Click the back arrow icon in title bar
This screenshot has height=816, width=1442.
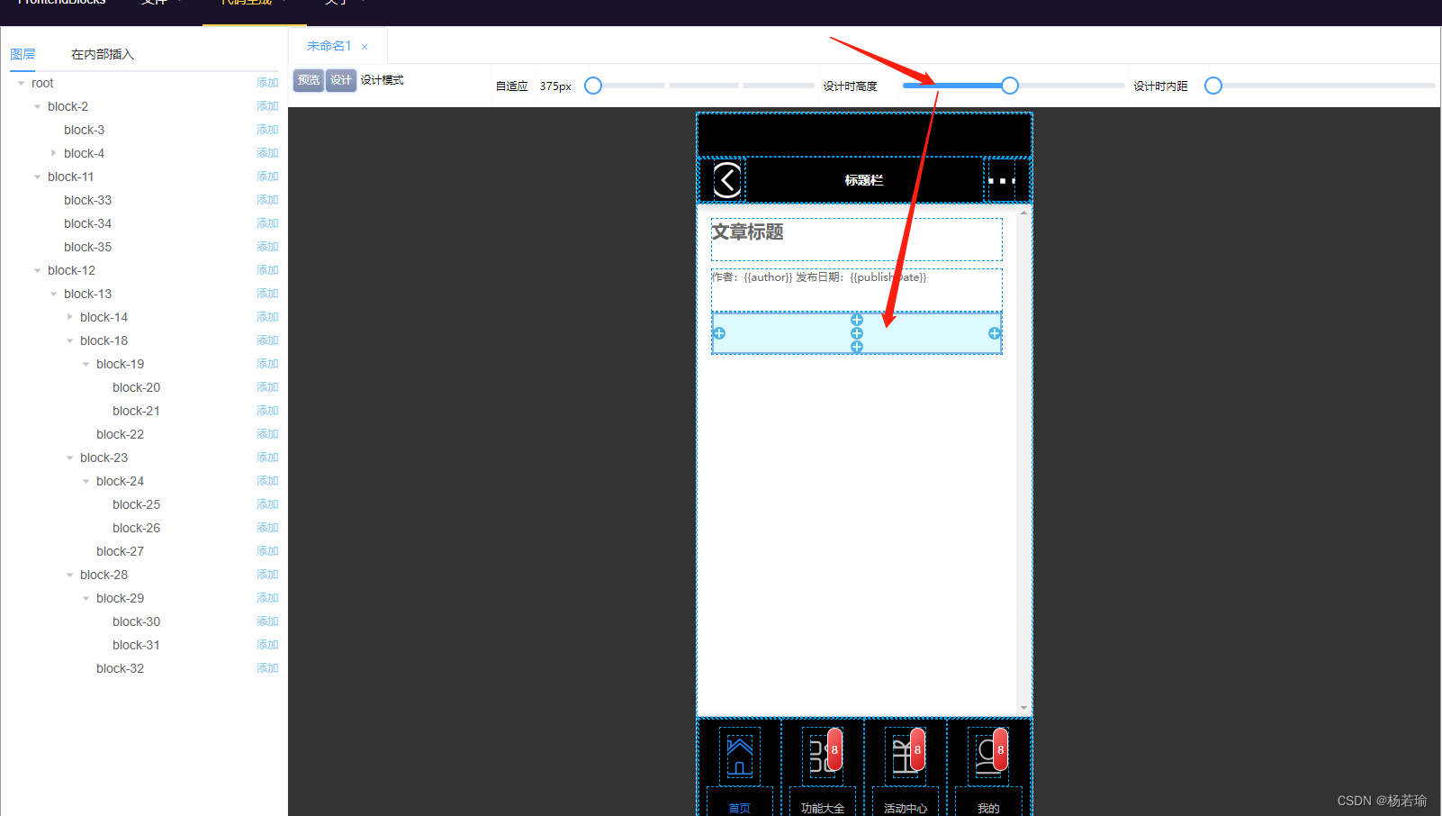(726, 180)
